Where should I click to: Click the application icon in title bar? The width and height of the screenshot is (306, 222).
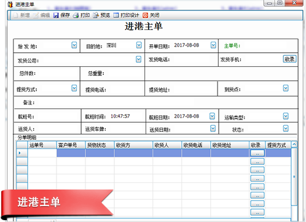(10, 4)
